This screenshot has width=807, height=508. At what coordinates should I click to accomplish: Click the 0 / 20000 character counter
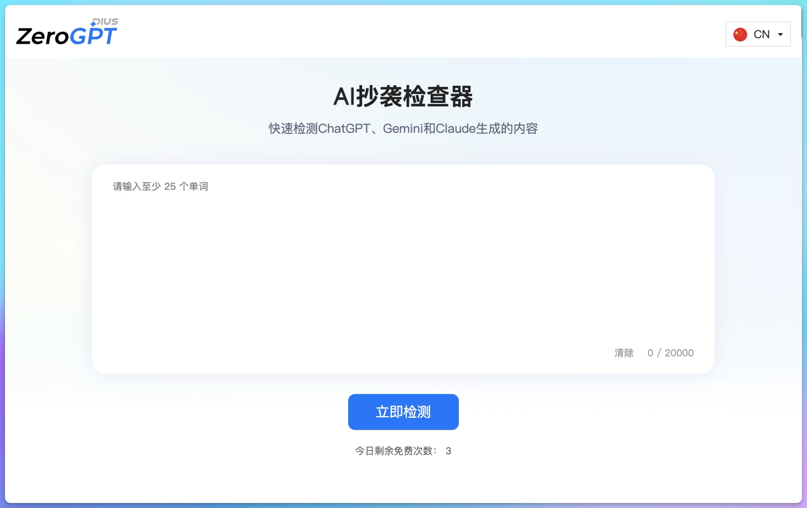point(670,353)
